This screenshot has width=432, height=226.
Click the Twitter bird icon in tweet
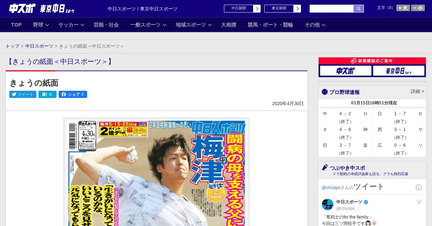pos(419,202)
